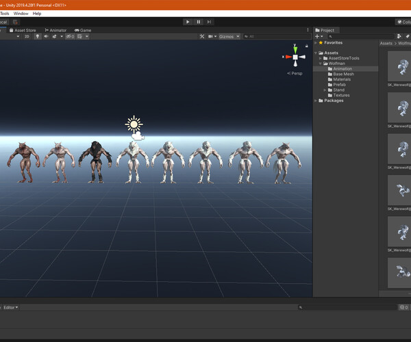
Task: Focus the Scene view search field
Action: pos(277,36)
